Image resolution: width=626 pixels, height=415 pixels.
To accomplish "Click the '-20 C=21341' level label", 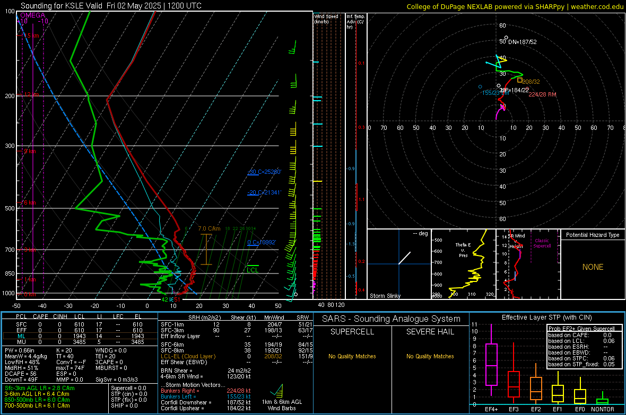I will tap(264, 192).
